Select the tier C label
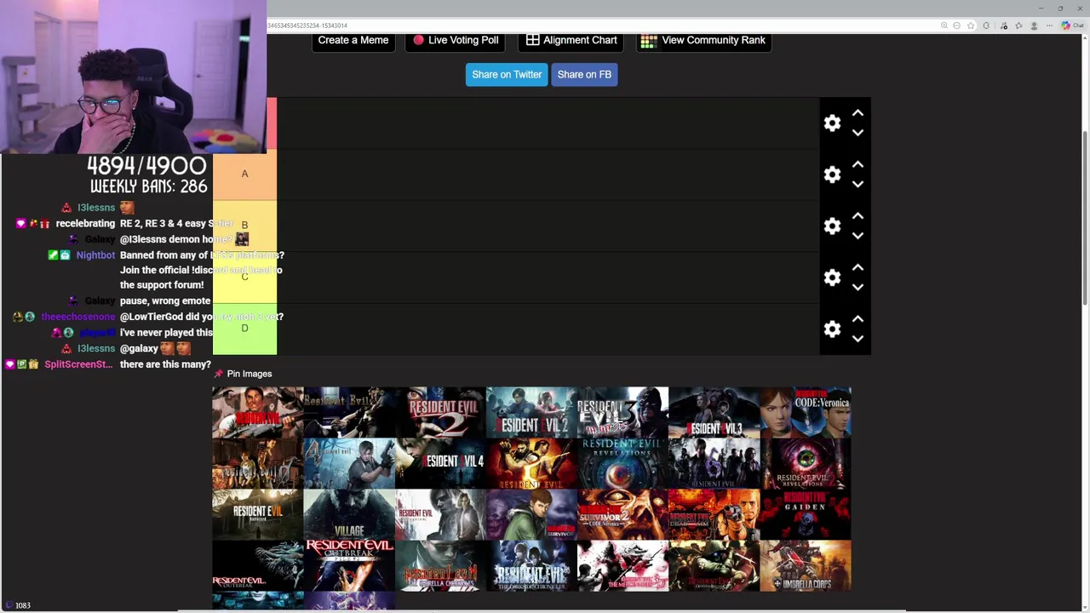 click(244, 278)
